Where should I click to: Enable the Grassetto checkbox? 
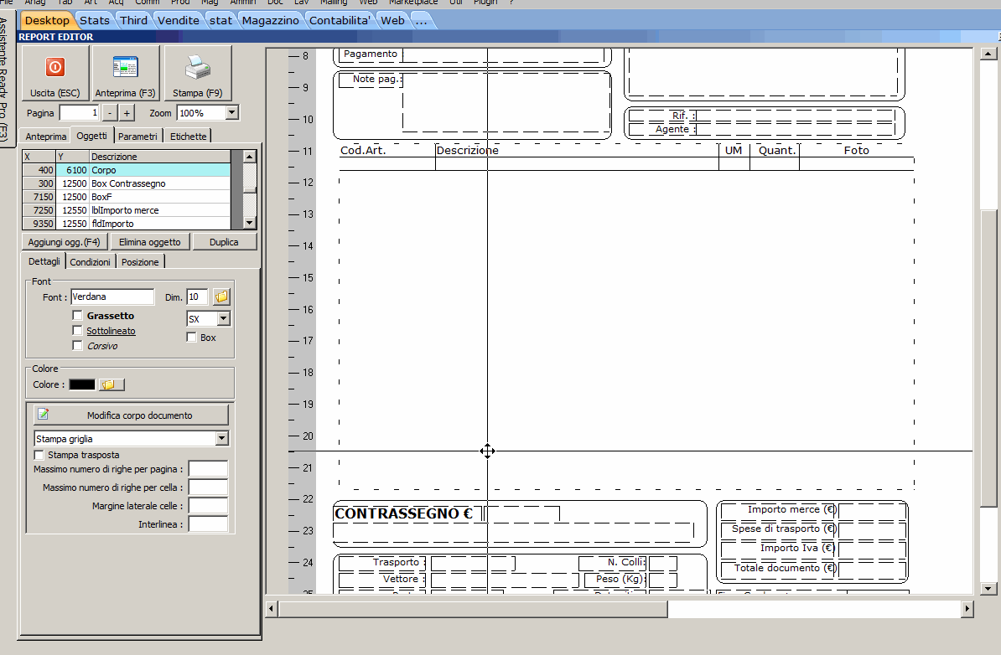78,316
